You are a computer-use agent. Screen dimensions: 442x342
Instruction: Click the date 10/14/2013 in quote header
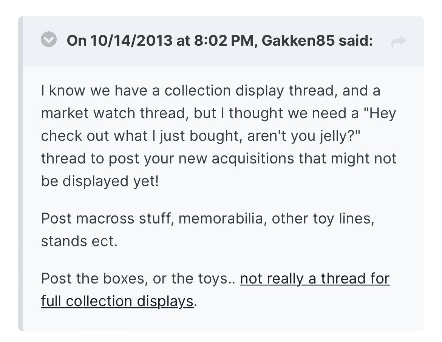(131, 40)
